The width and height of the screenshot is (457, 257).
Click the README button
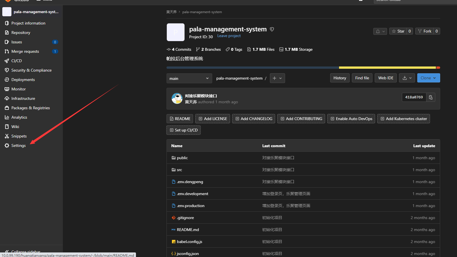coord(180,119)
